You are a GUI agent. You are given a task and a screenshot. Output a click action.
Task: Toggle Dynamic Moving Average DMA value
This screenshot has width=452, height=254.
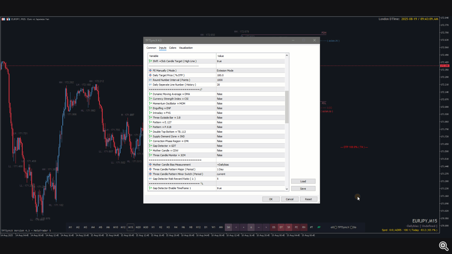pyautogui.click(x=250, y=94)
